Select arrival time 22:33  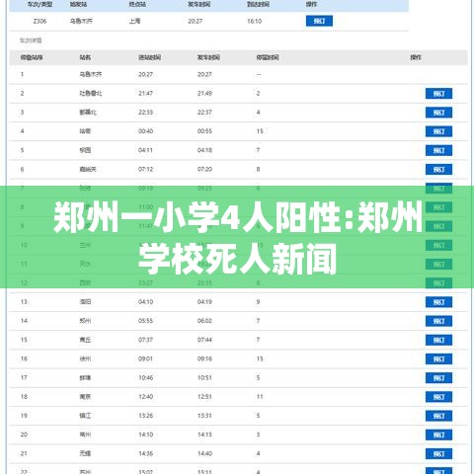(145, 113)
